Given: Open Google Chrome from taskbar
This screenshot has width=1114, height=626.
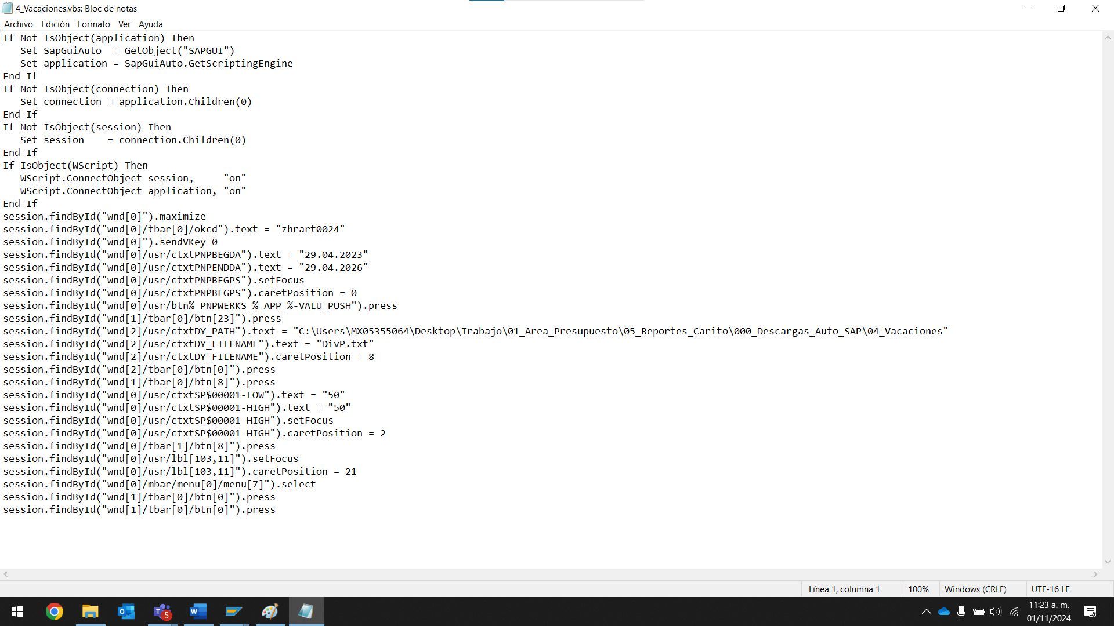Looking at the screenshot, I should click(55, 612).
